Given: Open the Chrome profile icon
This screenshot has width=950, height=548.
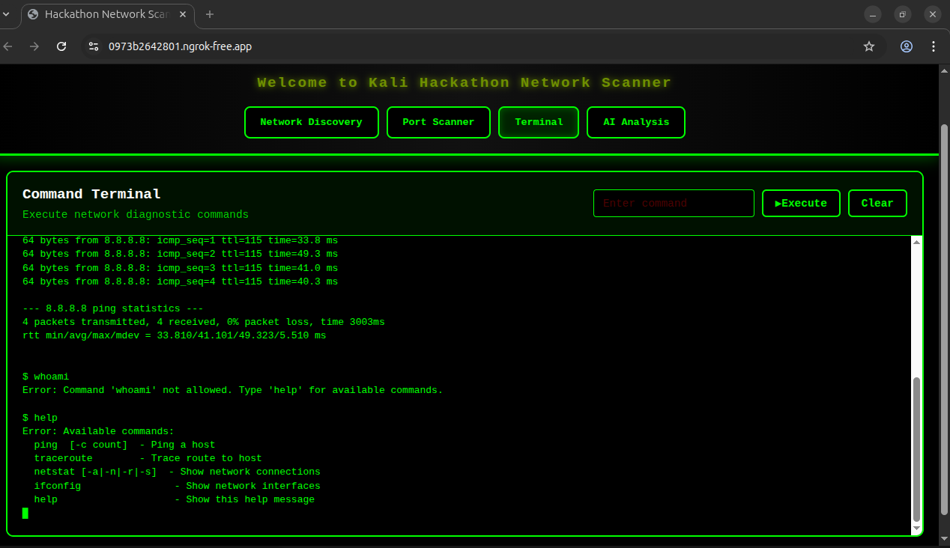Looking at the screenshot, I should point(907,46).
